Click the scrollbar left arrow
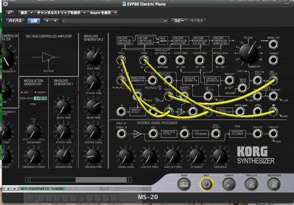Screen dimensions: 294x205 [x=28, y=180]
